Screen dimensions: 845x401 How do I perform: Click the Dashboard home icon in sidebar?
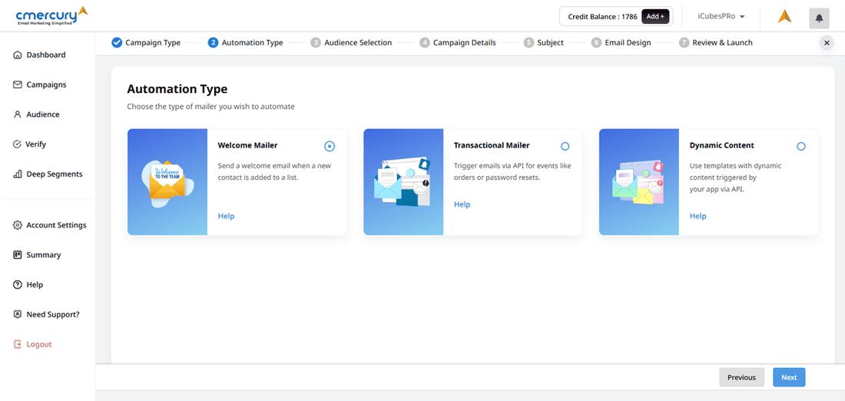(18, 55)
